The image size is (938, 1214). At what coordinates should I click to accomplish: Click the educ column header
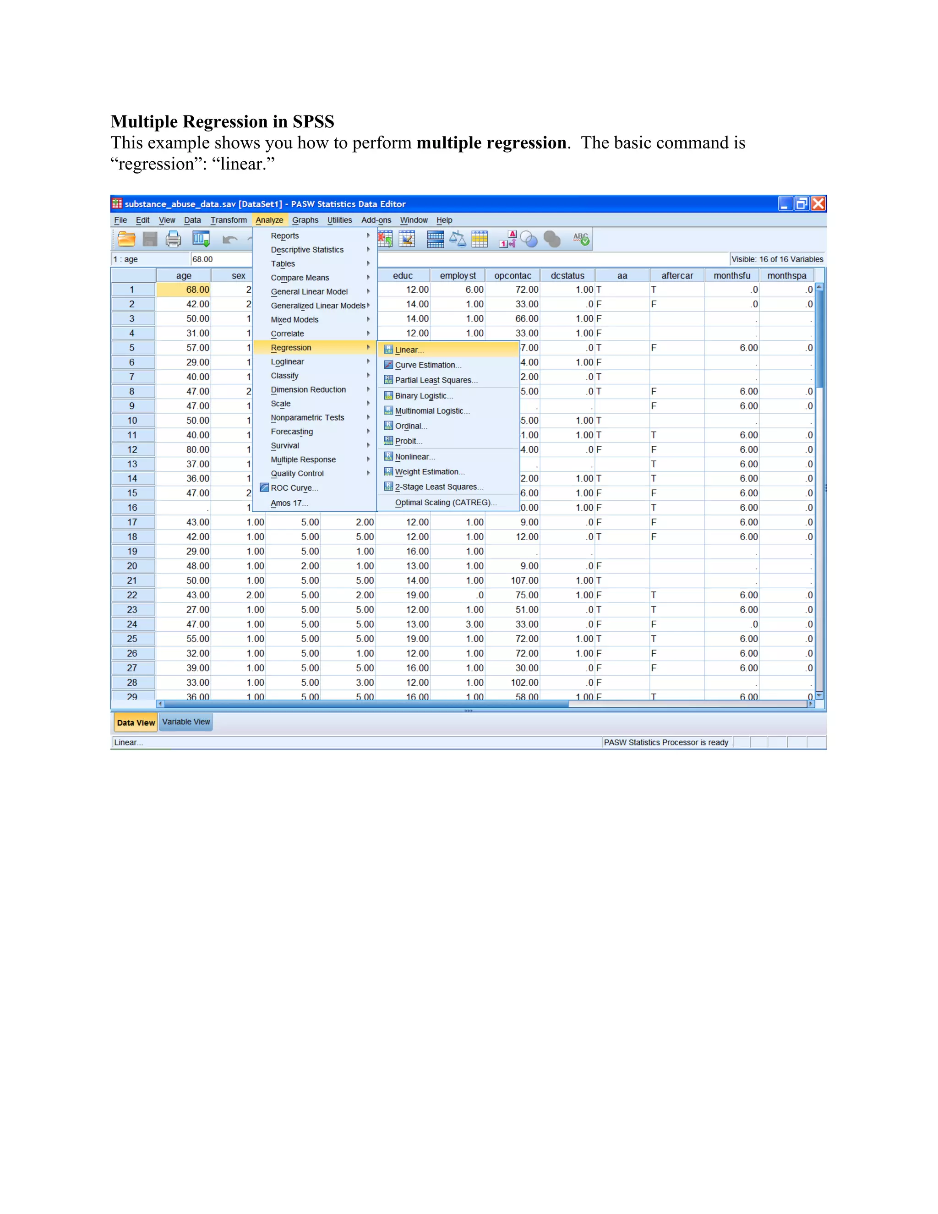(x=403, y=276)
